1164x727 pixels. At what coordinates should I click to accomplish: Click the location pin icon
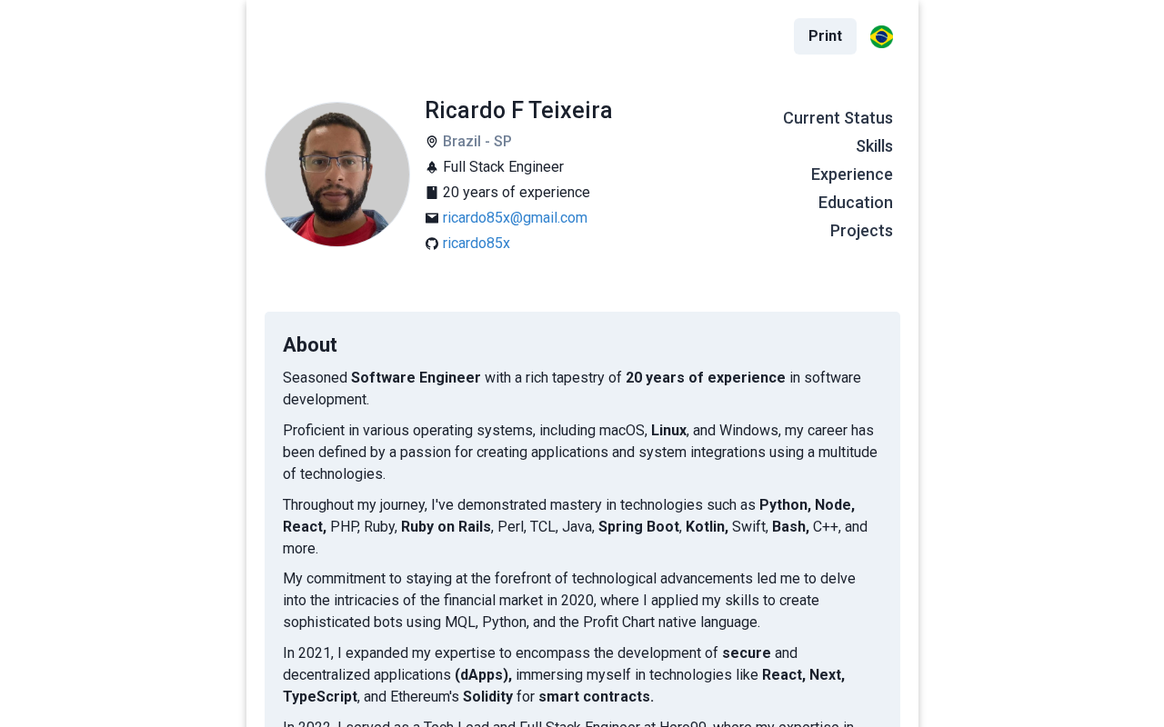pyautogui.click(x=432, y=142)
